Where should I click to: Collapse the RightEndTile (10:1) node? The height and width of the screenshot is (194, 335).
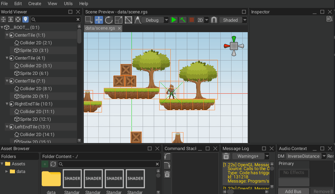tap(7, 104)
